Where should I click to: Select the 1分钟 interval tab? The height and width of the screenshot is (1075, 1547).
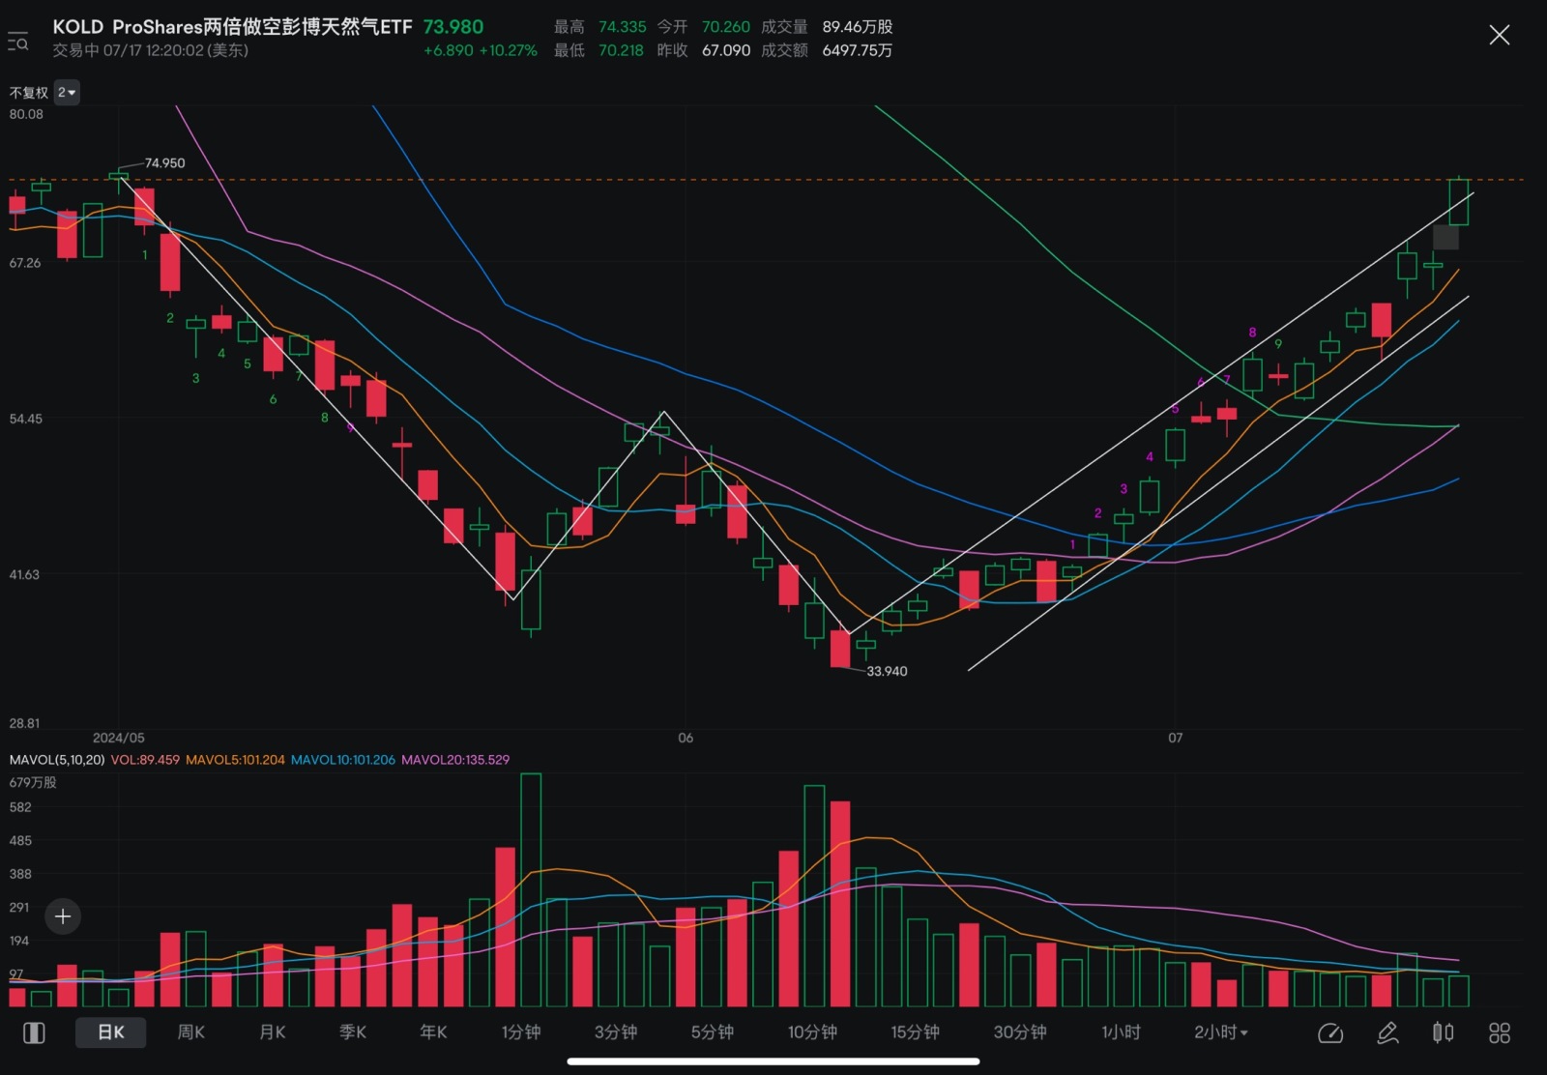pyautogui.click(x=521, y=1032)
